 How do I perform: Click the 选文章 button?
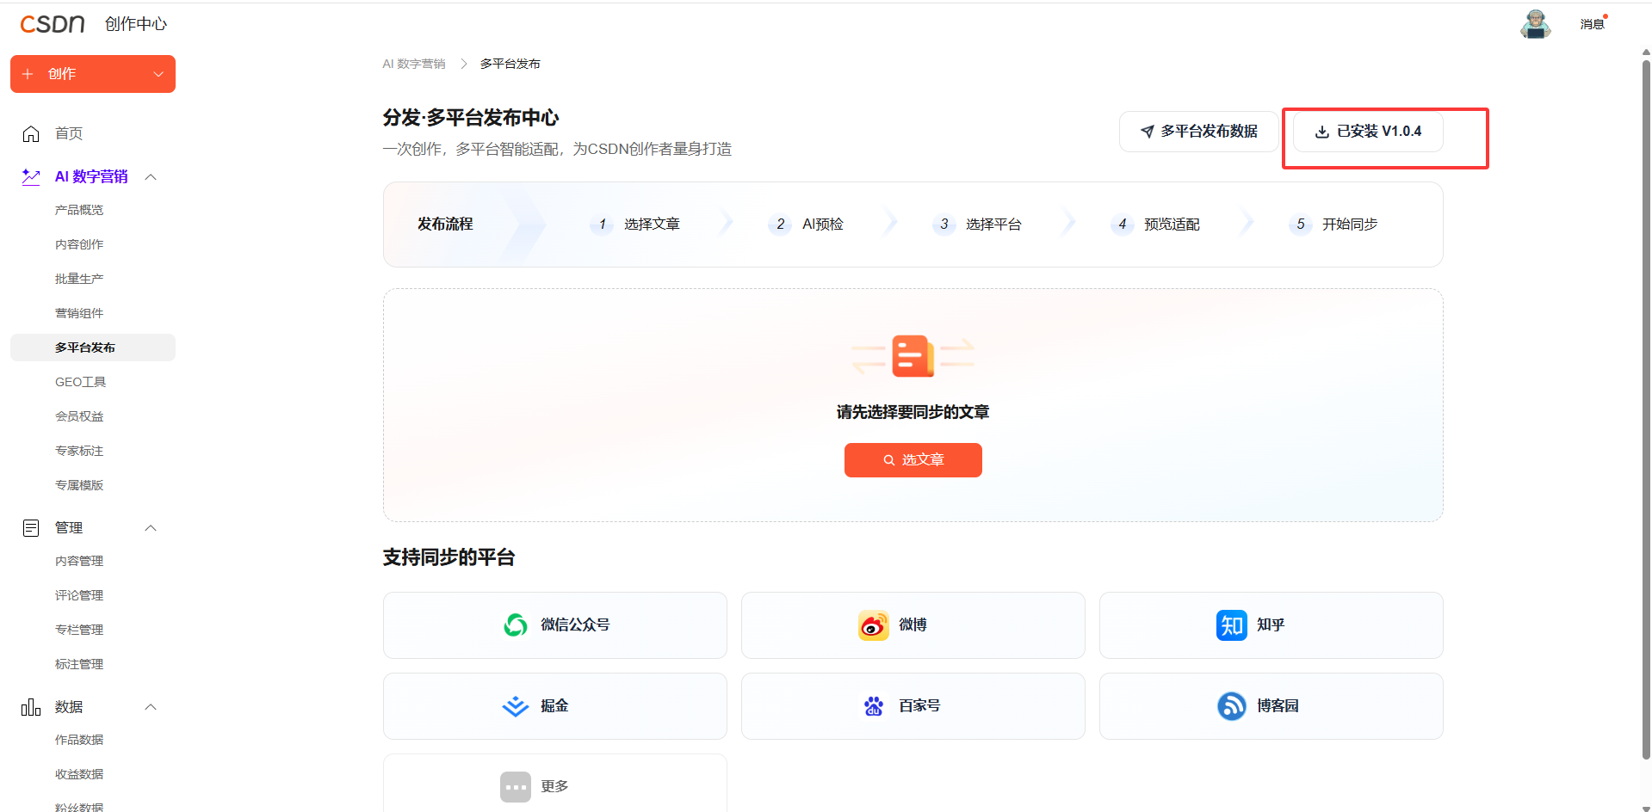(x=913, y=460)
